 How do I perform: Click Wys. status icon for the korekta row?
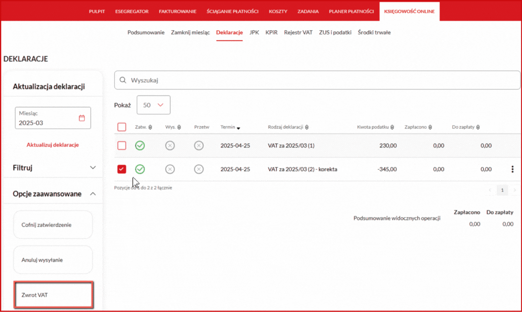(170, 169)
